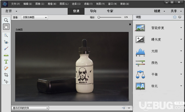Click the bottle preview image

72,67
